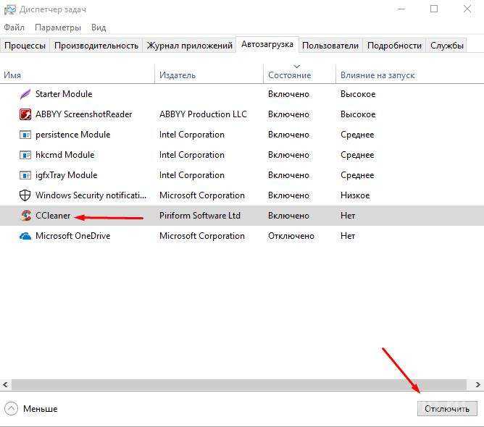Click the Меньше label
This screenshot has height=427, width=484.
pos(41,409)
